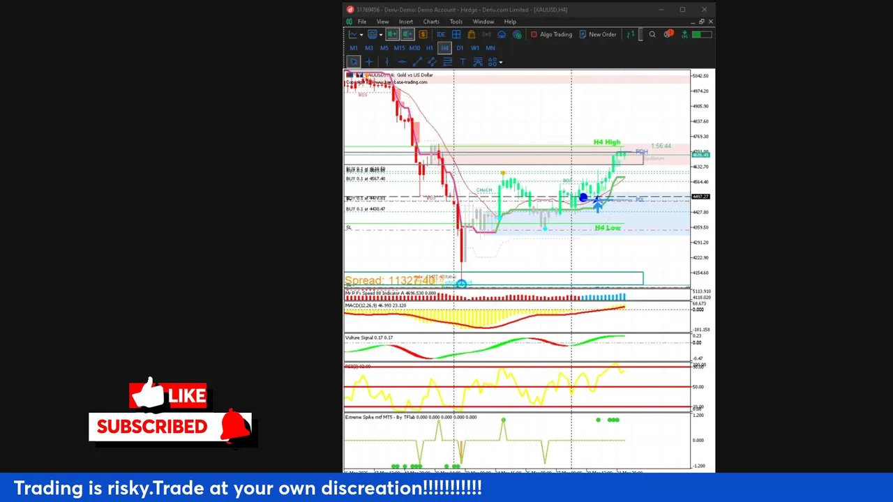The width and height of the screenshot is (893, 502).
Task: Click the BUY 0.1 at 4430.47 order line
Action: [x=366, y=209]
